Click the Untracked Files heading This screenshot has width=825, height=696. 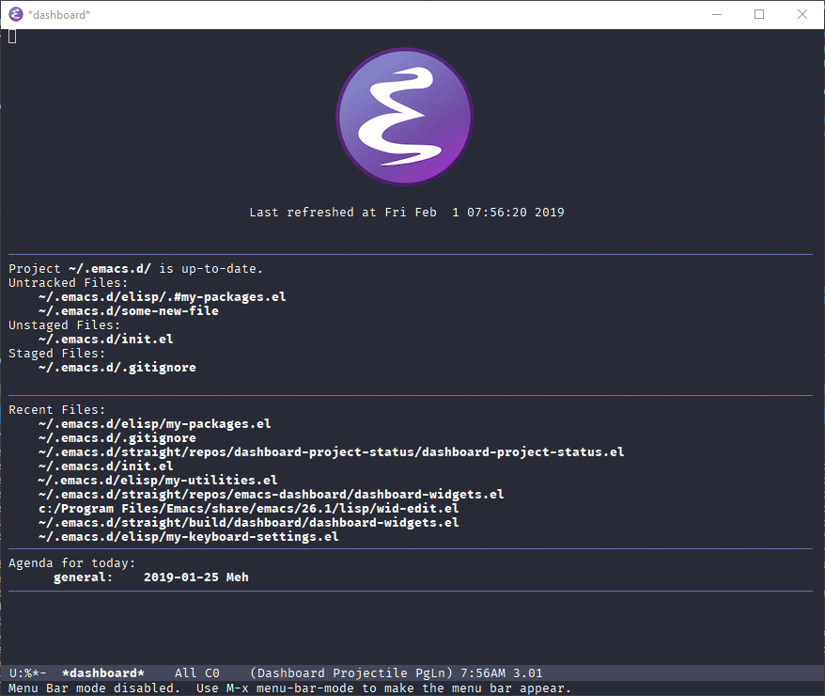coord(68,283)
